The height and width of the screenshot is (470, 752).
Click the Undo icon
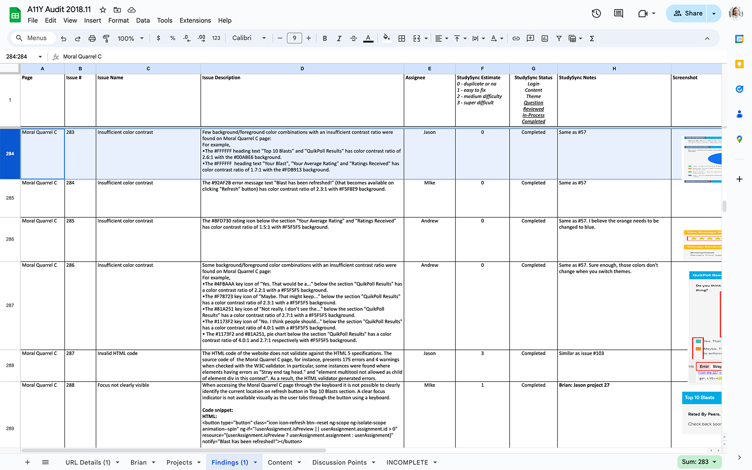(64, 38)
